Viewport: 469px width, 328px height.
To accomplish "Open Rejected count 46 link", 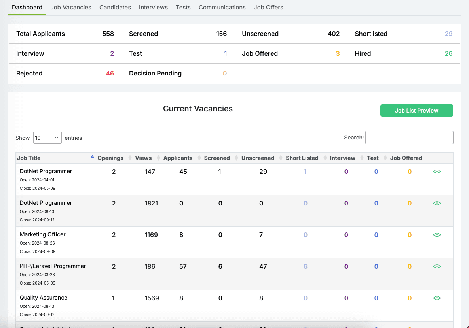I will pyautogui.click(x=110, y=73).
